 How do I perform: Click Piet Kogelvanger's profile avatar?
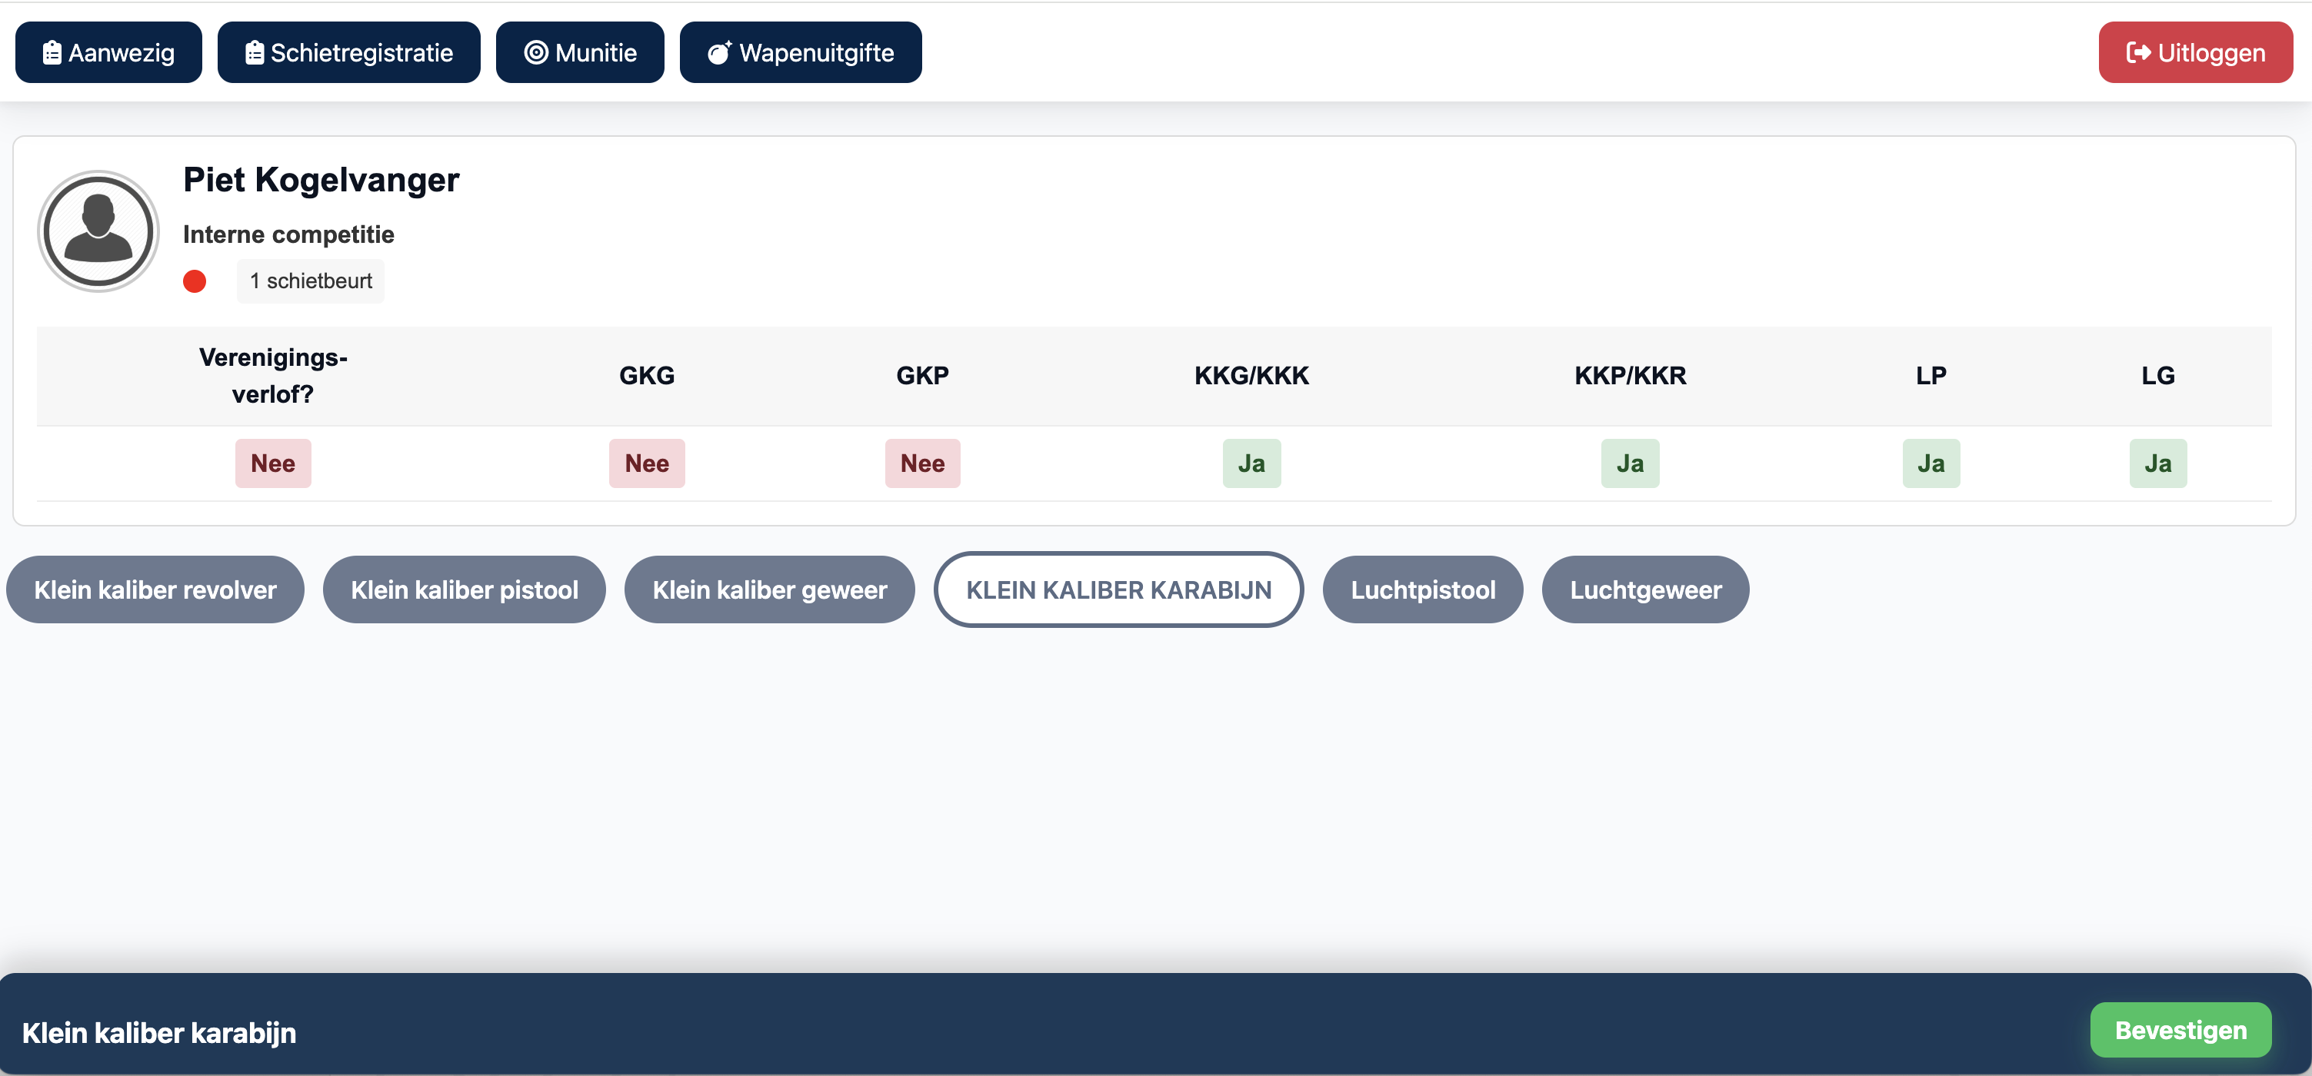pos(98,231)
